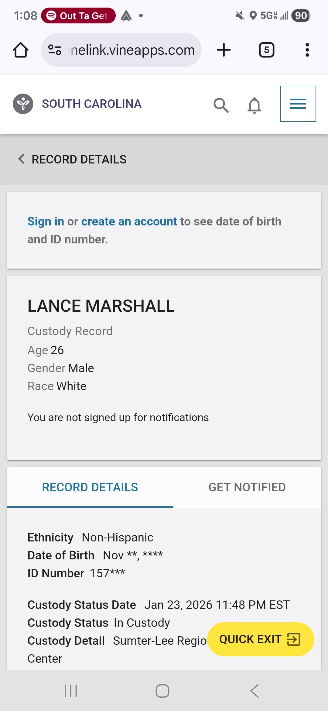Open site settings icon in address bar
The width and height of the screenshot is (328, 711).
55,50
